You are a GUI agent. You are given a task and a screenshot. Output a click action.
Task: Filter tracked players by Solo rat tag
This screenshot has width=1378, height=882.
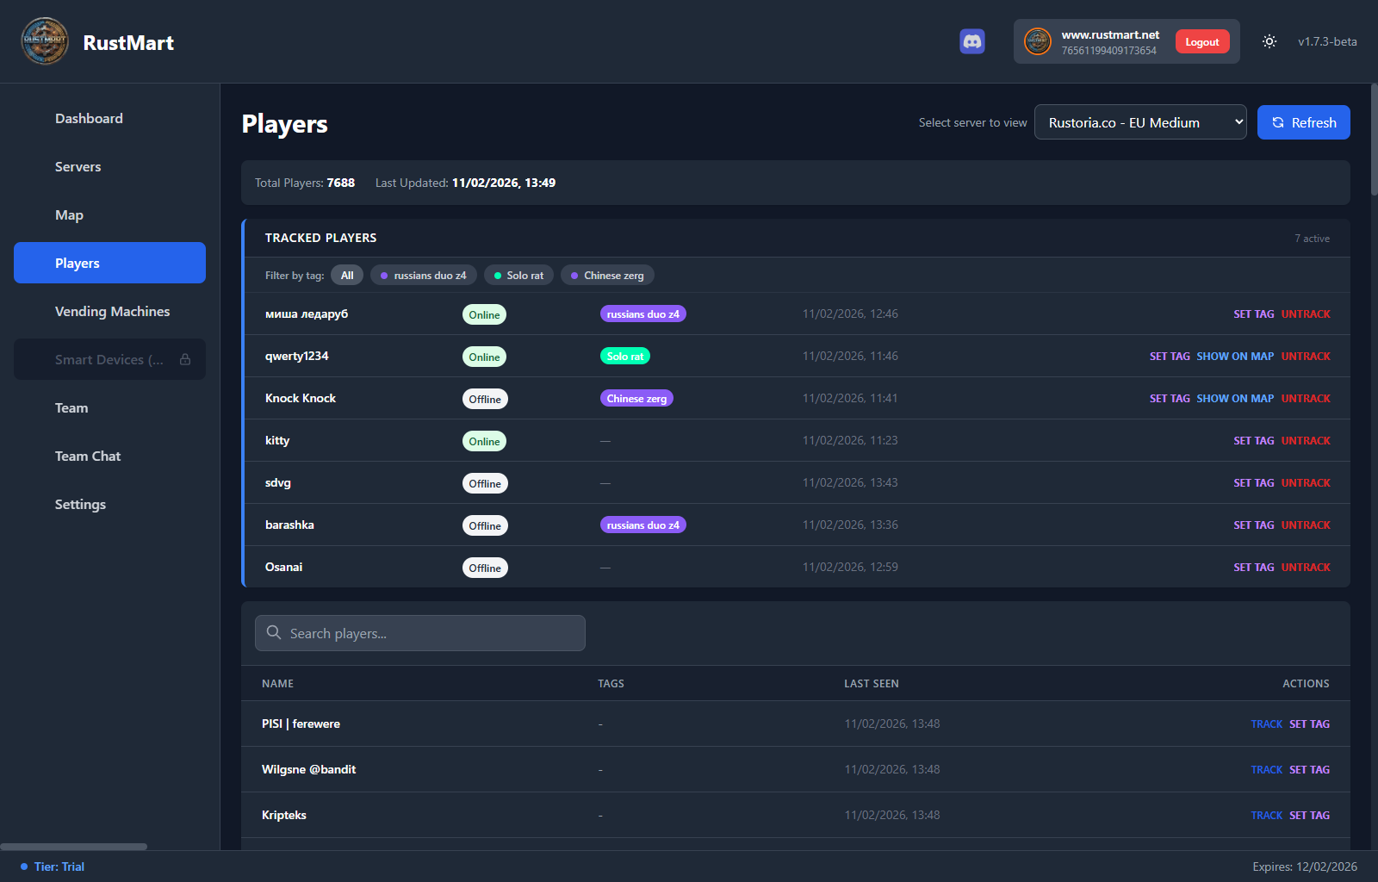[x=518, y=275]
